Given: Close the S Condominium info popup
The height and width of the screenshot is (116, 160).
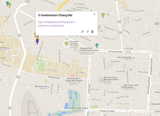Looking at the screenshot, I should [x=94, y=14].
